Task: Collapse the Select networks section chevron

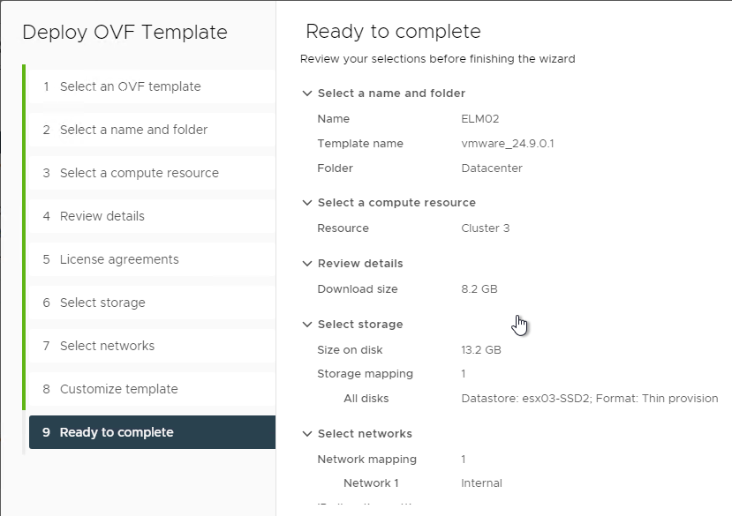Action: click(x=306, y=434)
